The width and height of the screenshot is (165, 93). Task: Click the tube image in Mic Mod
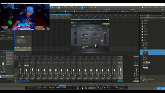pos(96,46)
